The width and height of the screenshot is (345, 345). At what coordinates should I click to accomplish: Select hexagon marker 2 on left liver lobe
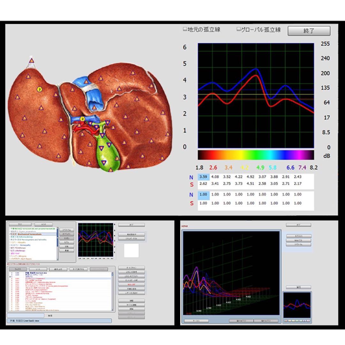[x=39, y=89]
